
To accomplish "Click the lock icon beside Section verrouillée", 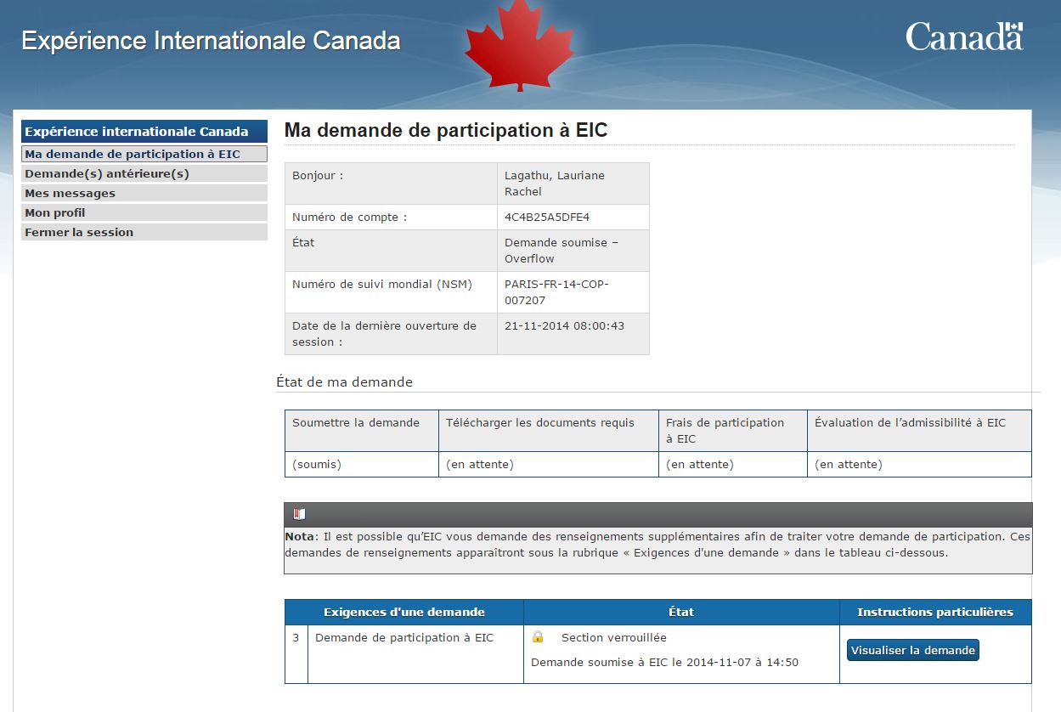I will coord(538,636).
